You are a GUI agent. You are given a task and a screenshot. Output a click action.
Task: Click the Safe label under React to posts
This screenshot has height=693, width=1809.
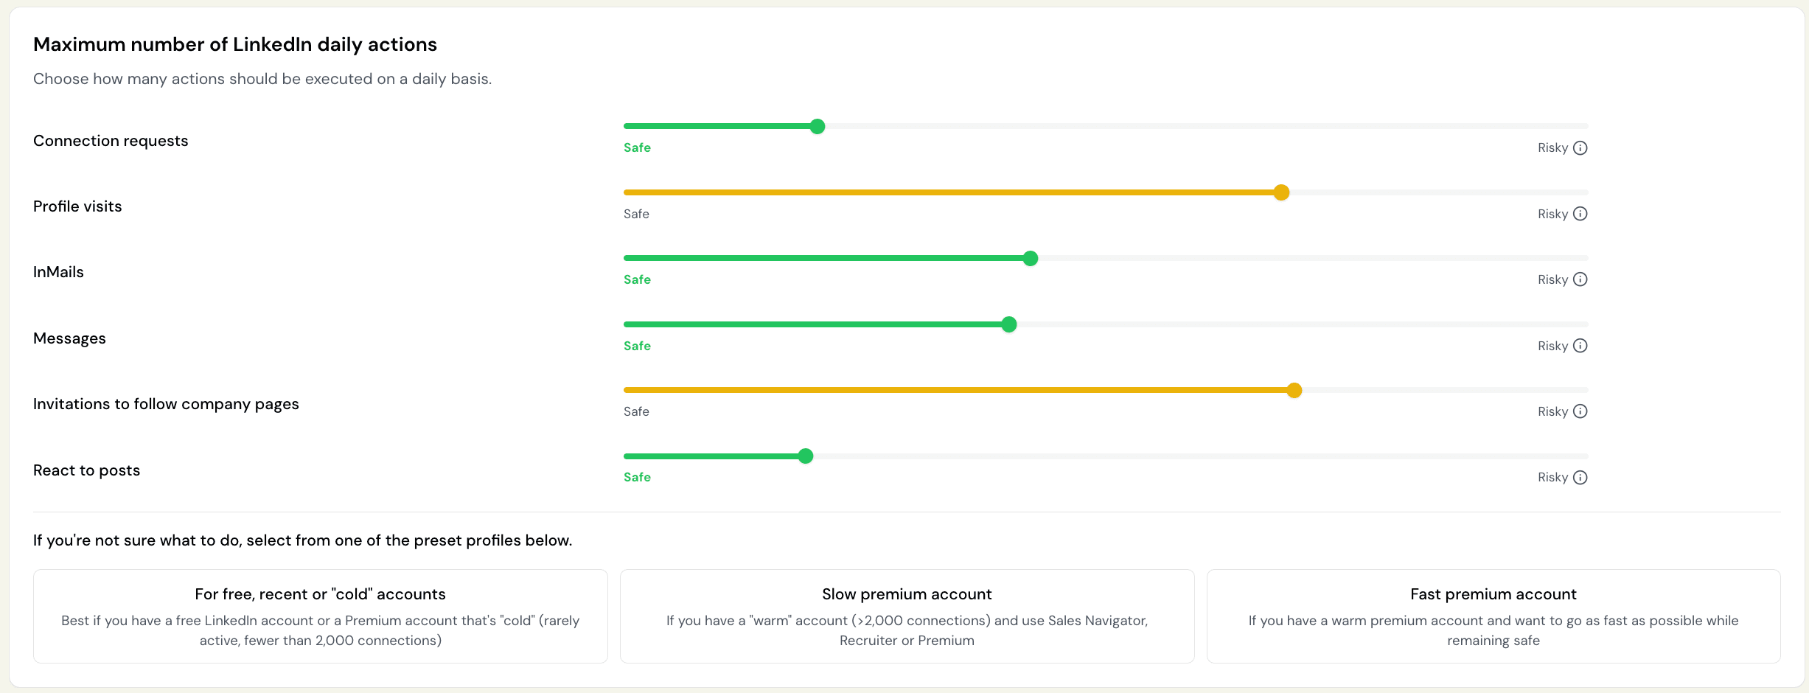635,477
